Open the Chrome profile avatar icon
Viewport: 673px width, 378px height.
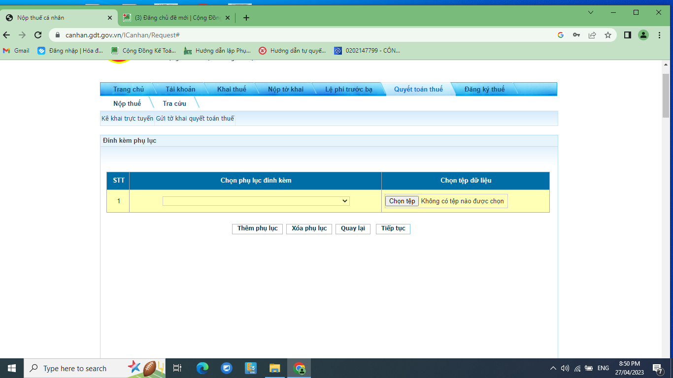point(643,35)
